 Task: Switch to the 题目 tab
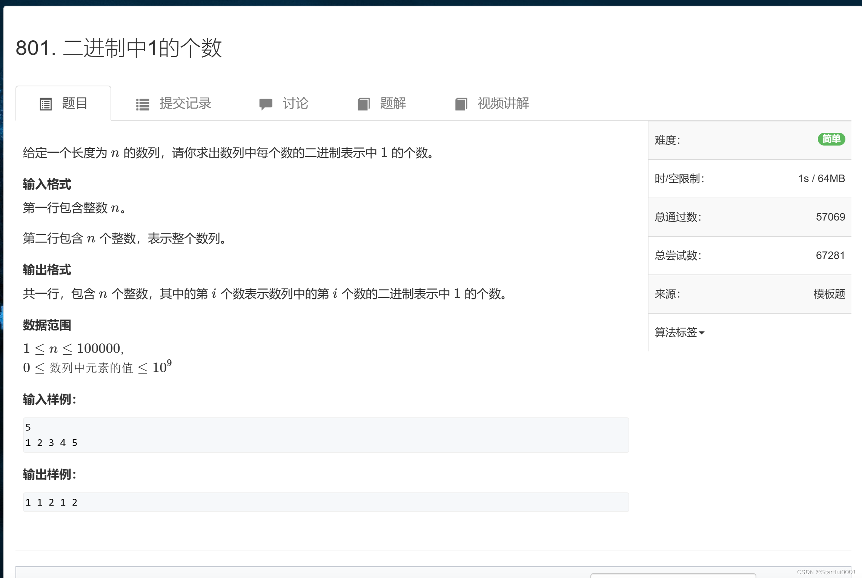click(74, 103)
